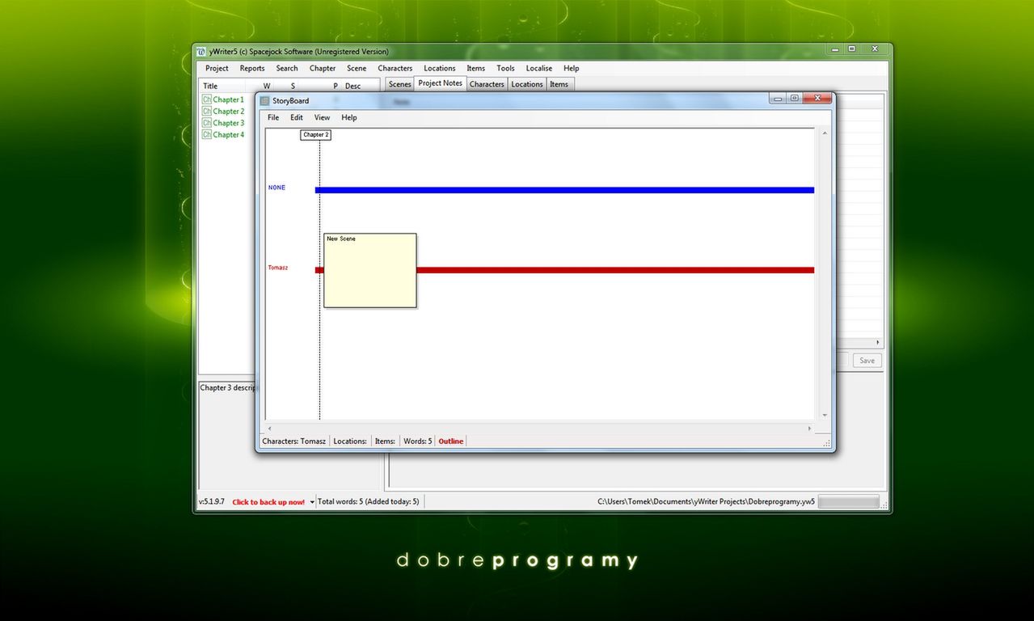The height and width of the screenshot is (621, 1034).
Task: Click 'Click to back up now!' link
Action: [x=268, y=502]
